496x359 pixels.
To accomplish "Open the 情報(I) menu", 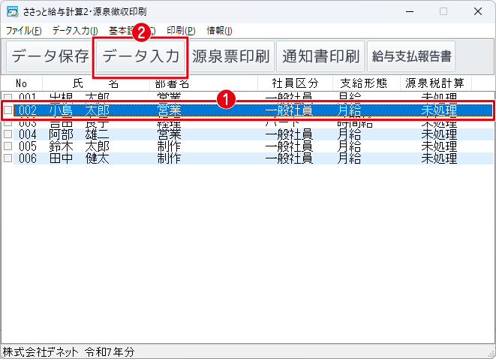I will click(219, 30).
